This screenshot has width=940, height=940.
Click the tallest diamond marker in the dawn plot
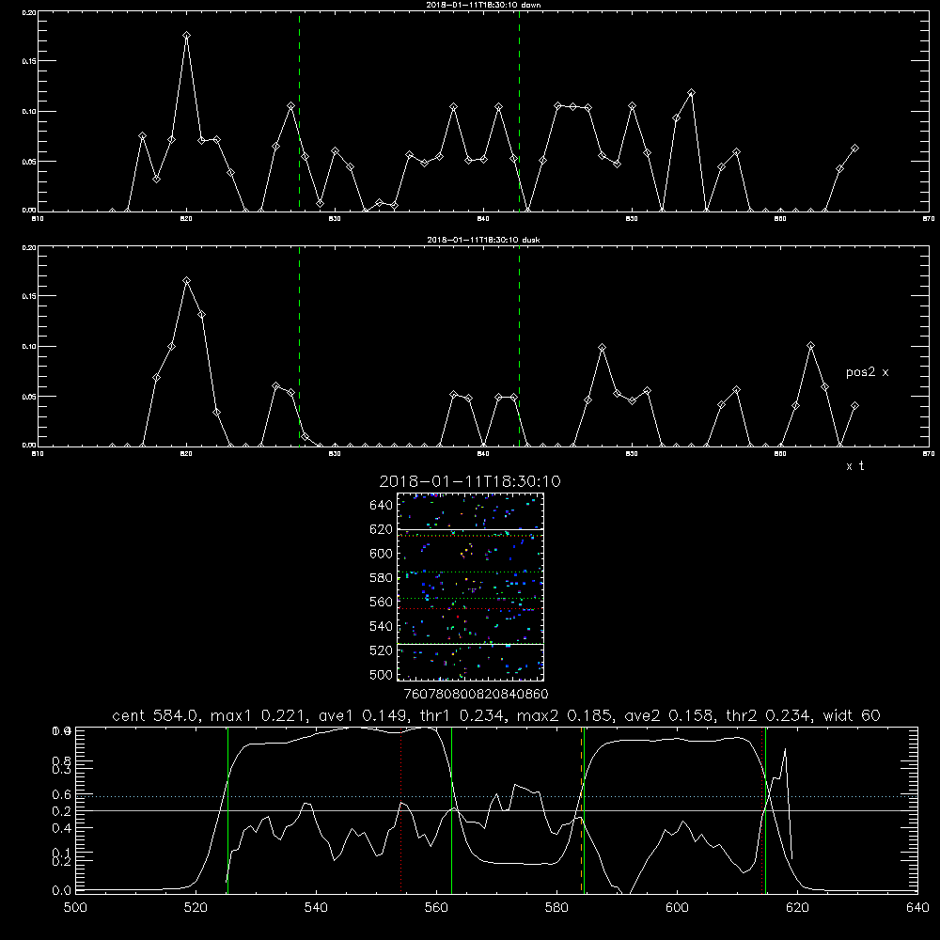(x=187, y=36)
